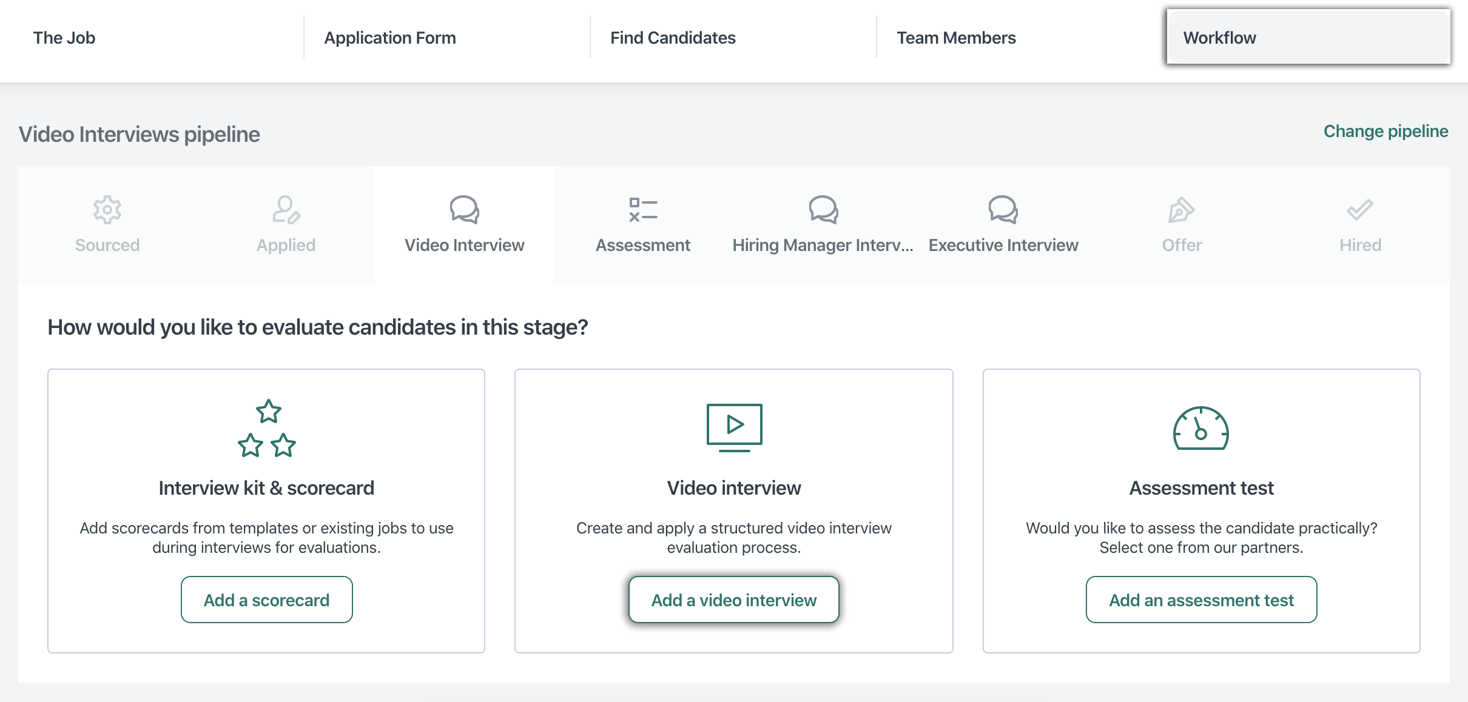Go to the Find Candidates tab
Image resolution: width=1468 pixels, height=702 pixels.
coord(673,38)
